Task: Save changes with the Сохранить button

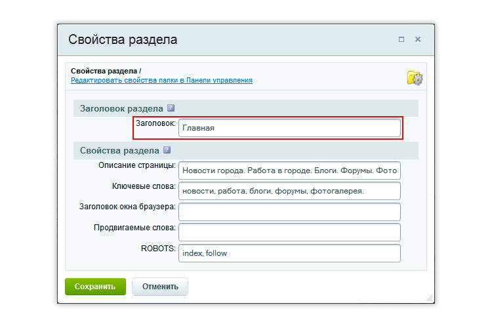Action: click(x=95, y=287)
